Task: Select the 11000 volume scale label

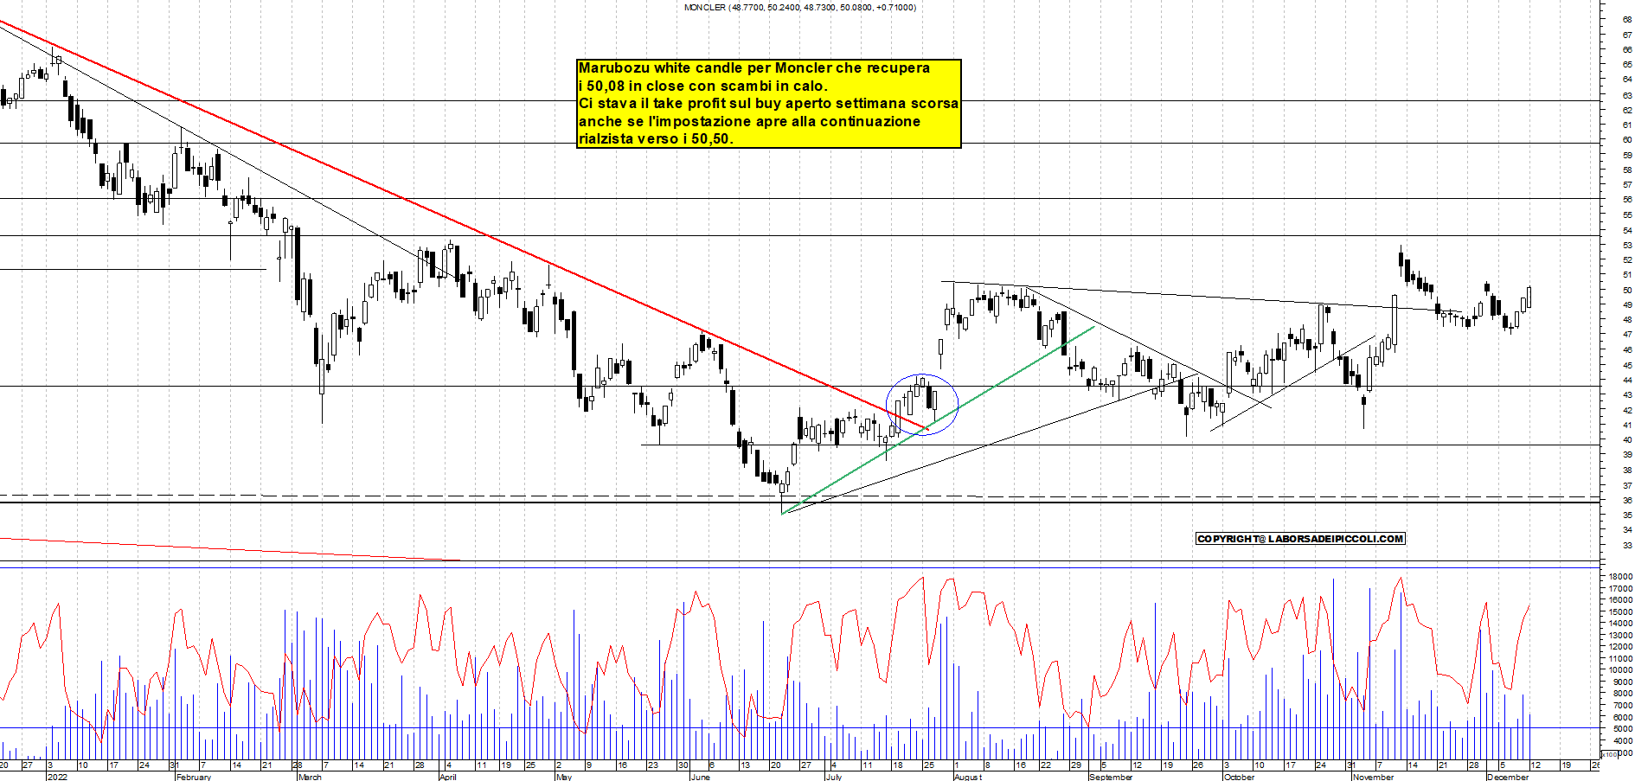Action: click(x=1620, y=658)
